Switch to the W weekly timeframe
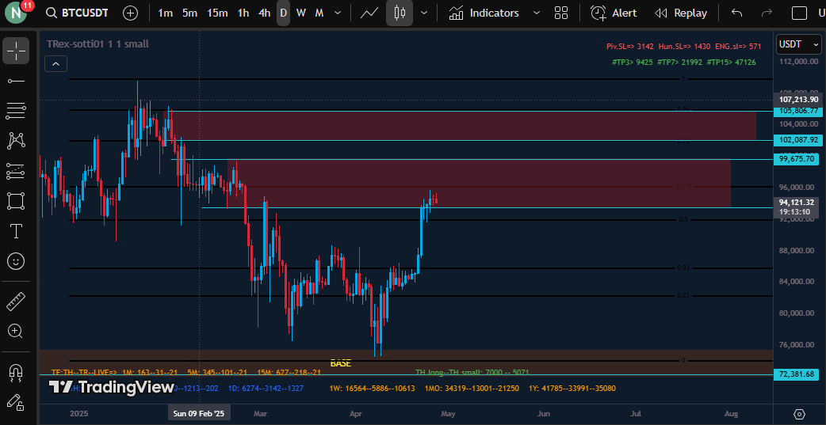The image size is (826, 425). click(x=301, y=13)
